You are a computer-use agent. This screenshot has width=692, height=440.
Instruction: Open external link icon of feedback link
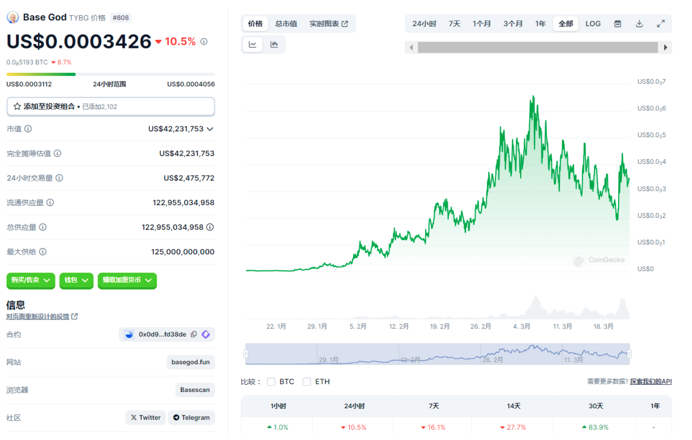[x=75, y=316]
